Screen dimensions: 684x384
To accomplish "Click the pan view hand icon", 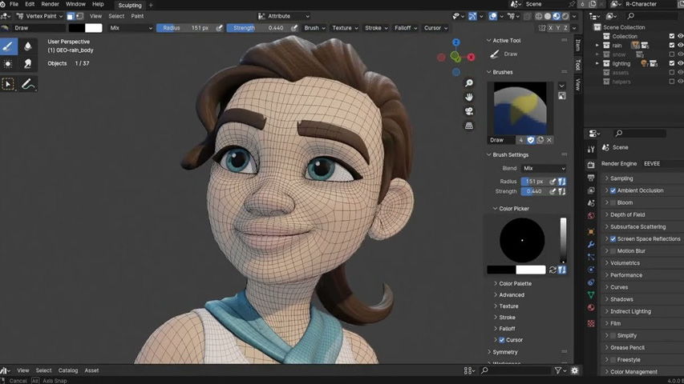I will pyautogui.click(x=469, y=97).
